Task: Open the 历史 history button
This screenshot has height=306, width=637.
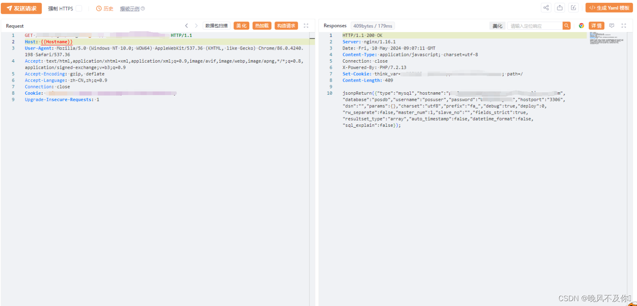Action: coord(105,9)
